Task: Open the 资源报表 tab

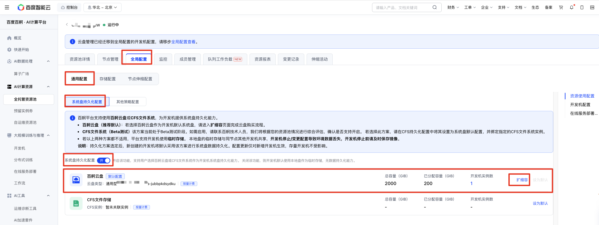Action: coord(263,59)
